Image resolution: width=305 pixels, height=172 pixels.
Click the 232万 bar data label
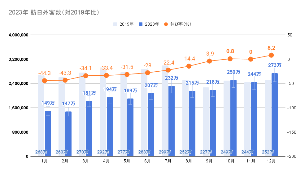172,78
